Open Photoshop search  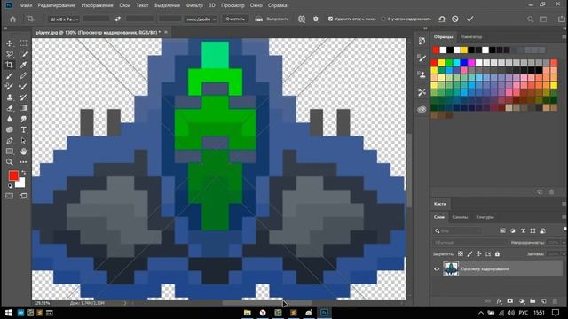click(x=531, y=19)
